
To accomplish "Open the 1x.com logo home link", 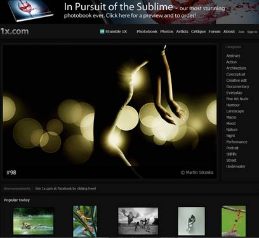I will pos(15,31).
